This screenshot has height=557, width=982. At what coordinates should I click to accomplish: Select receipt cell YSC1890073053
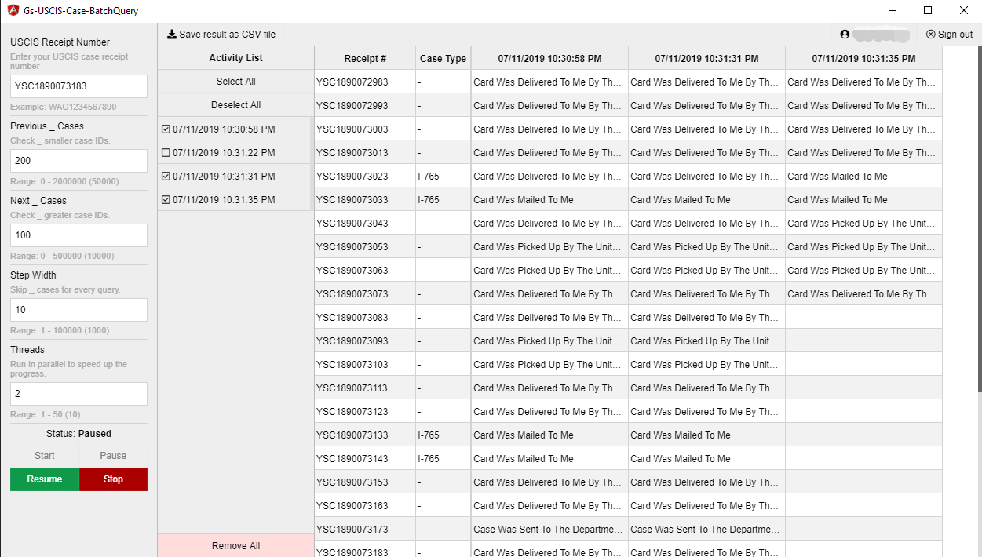point(365,247)
